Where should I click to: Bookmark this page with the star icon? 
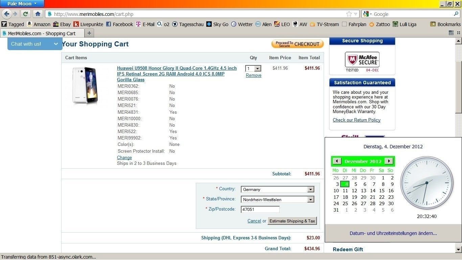pos(349,14)
